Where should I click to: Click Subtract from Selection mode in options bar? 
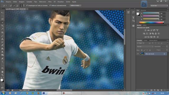[x=17, y=6]
